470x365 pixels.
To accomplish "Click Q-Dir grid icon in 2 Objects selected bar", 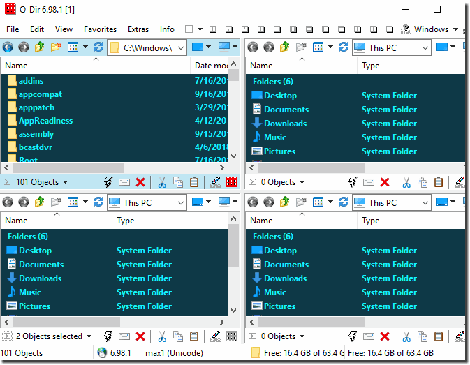I will [x=231, y=336].
